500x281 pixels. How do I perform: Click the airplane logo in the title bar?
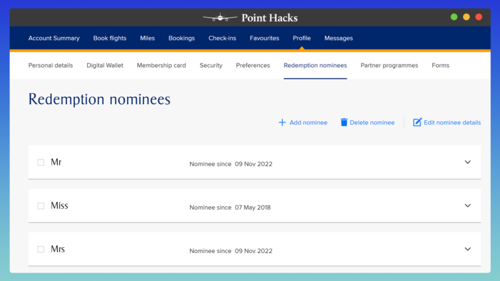click(220, 18)
